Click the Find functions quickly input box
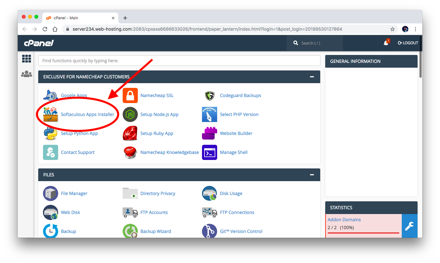The height and width of the screenshot is (263, 440). coord(179,61)
